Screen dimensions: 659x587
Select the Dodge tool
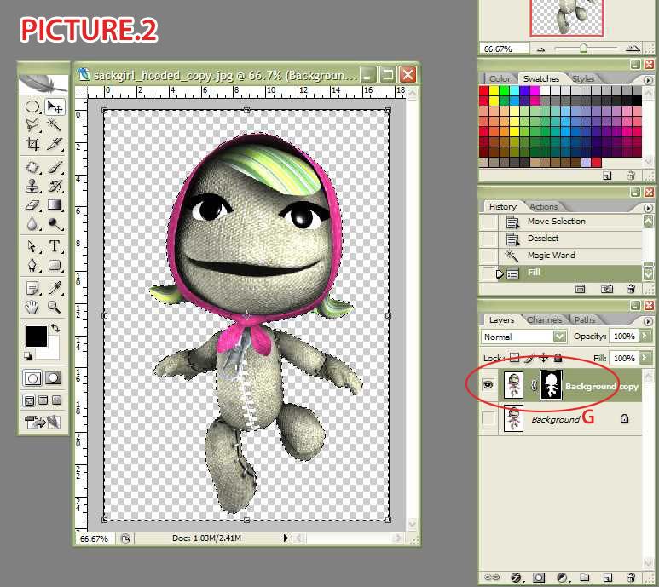[55, 223]
